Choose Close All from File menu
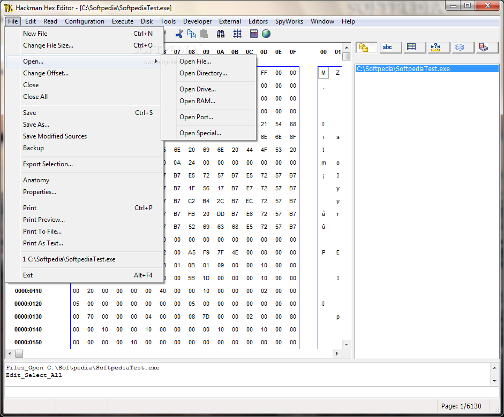The image size is (504, 417). tap(84, 97)
